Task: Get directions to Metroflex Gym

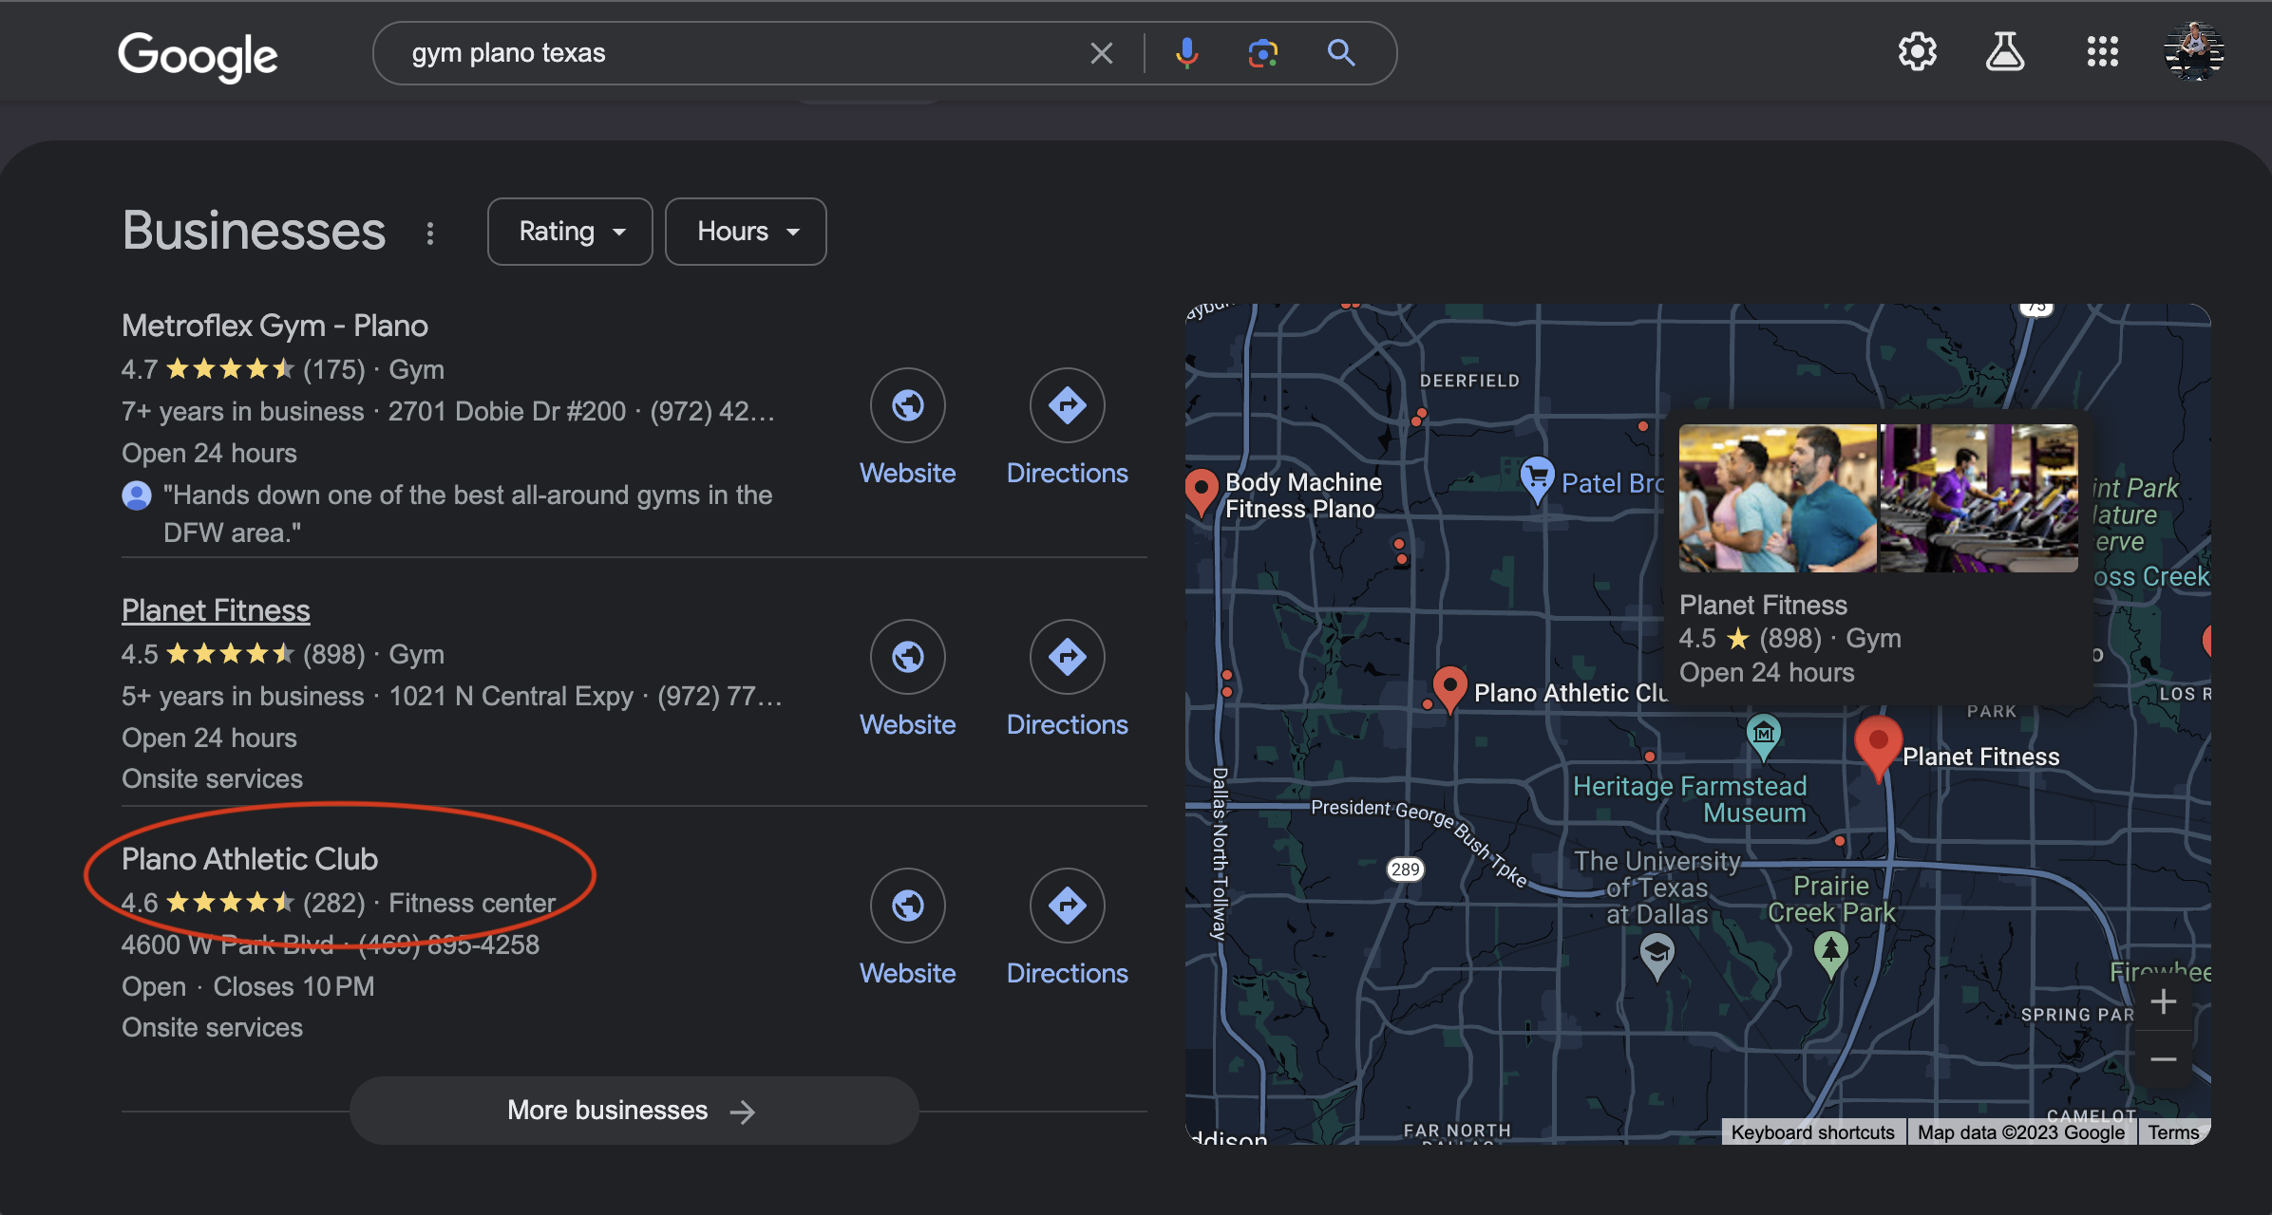Action: 1068,405
